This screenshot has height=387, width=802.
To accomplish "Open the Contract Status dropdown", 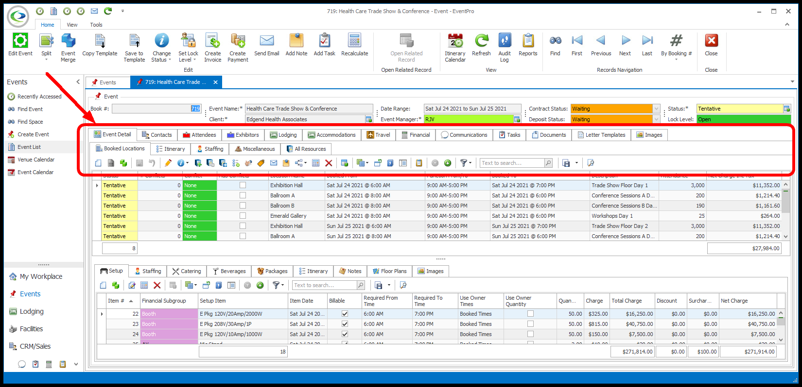I will [x=657, y=109].
